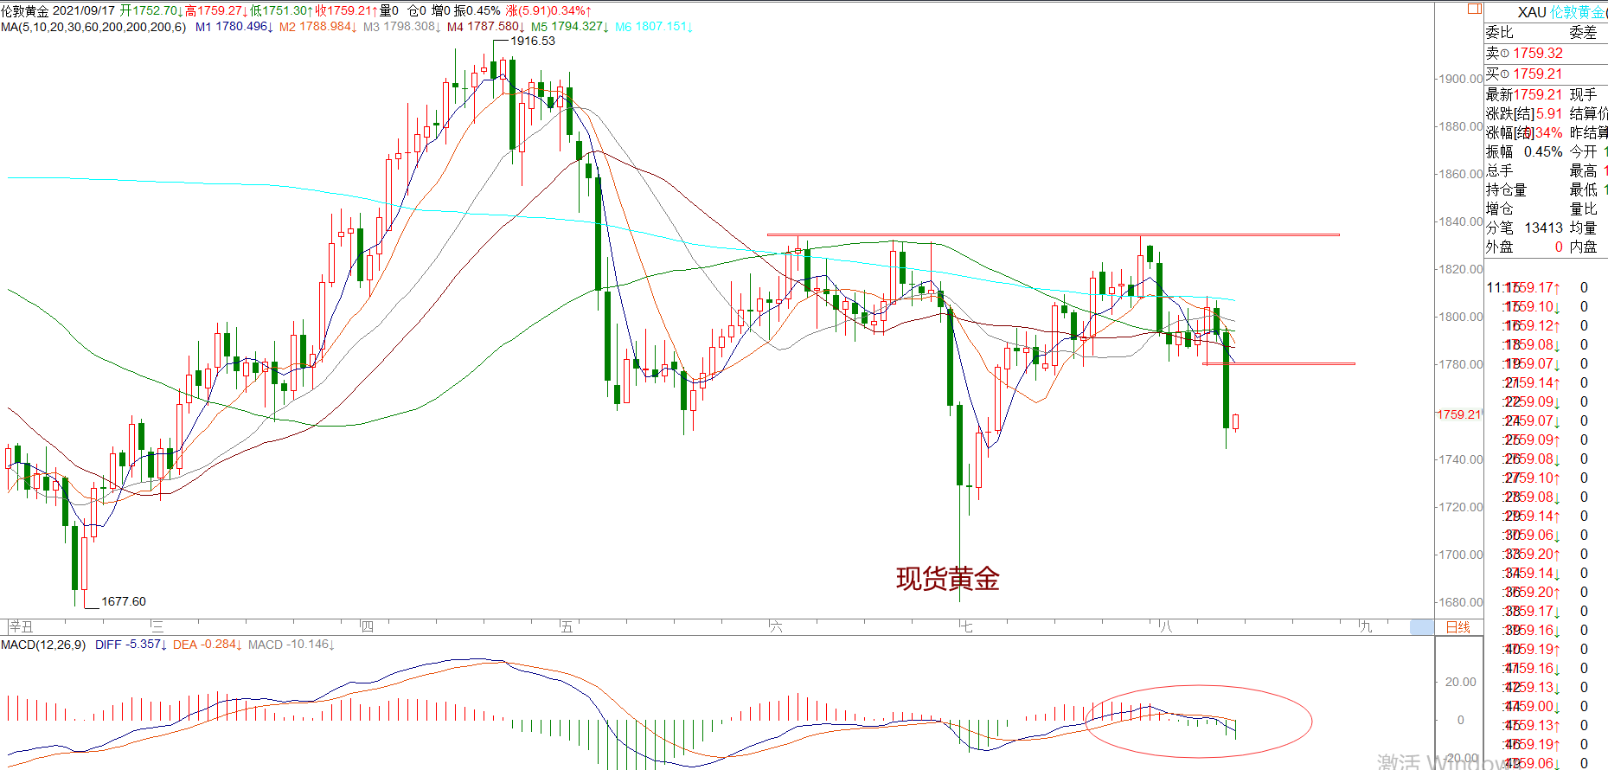Click the latest candlestick near 1759
The width and height of the screenshot is (1608, 770).
1235,421
